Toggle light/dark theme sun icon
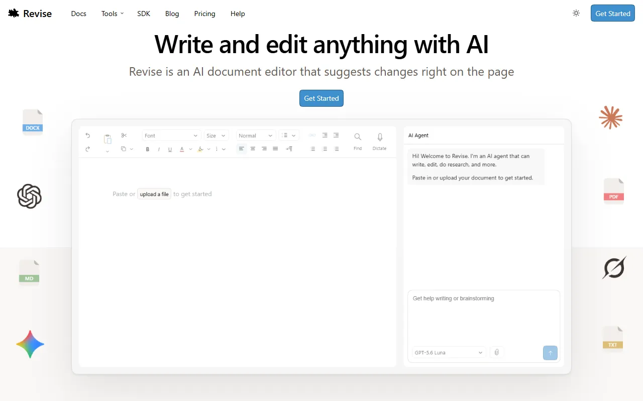This screenshot has height=401, width=643. 576,14
